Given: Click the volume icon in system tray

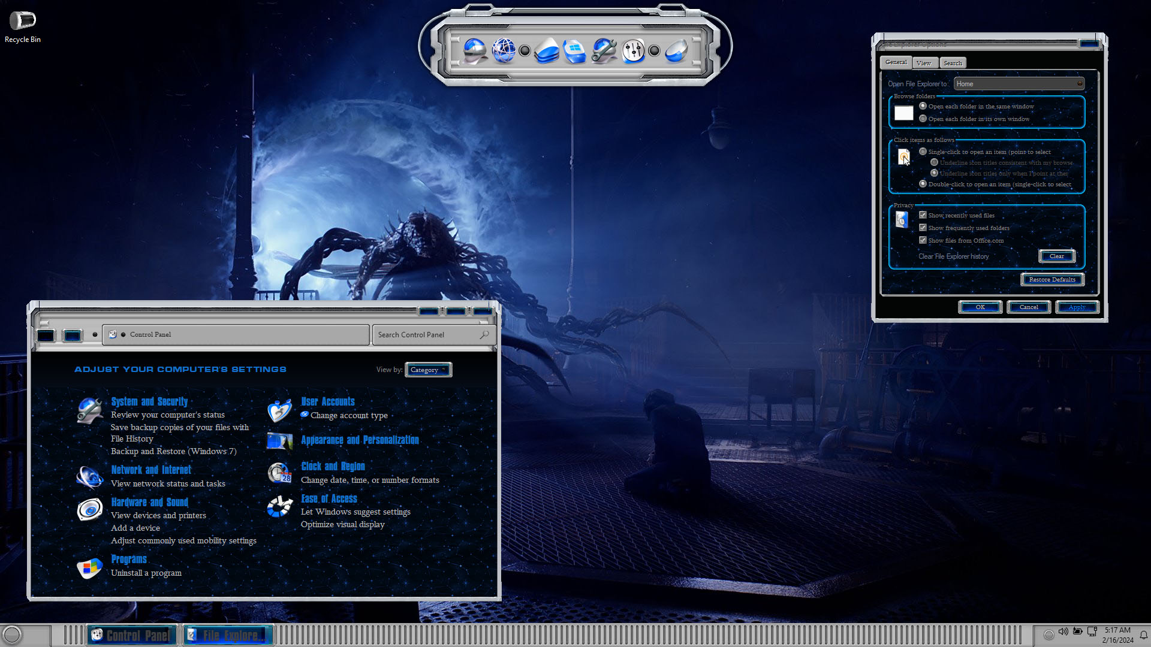Looking at the screenshot, I should [x=1063, y=631].
